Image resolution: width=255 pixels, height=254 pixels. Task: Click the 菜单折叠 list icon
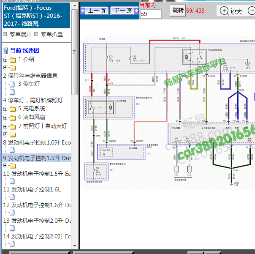36,34
